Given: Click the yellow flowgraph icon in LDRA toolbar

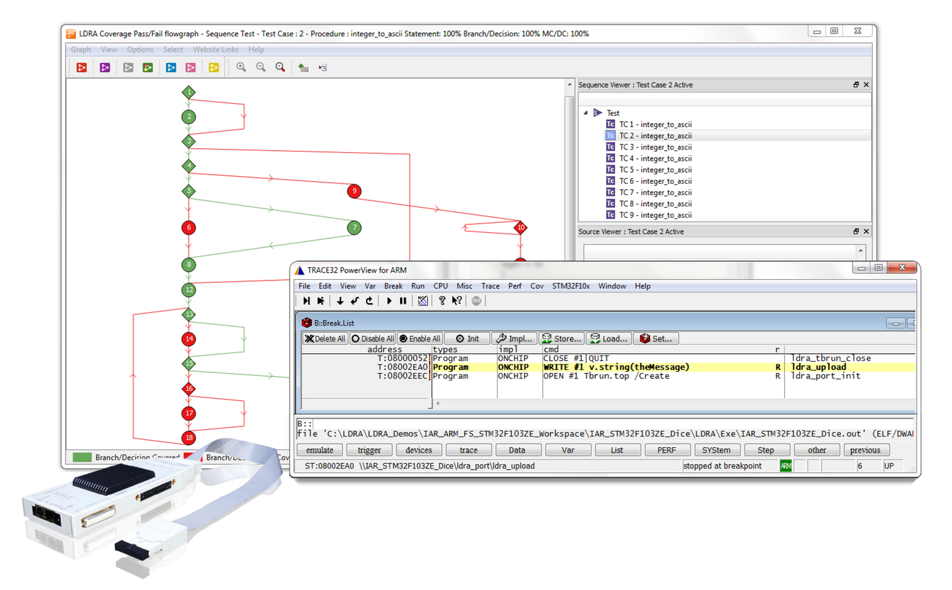Looking at the screenshot, I should [214, 67].
